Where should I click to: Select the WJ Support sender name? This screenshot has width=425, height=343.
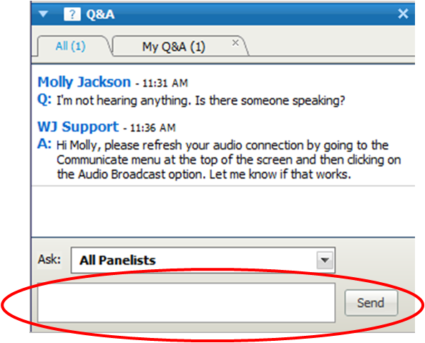pyautogui.click(x=78, y=127)
